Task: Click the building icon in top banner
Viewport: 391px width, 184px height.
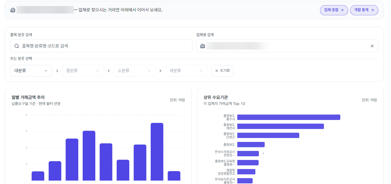Action: 13,10
